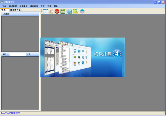Switch to the 待处理任务 tab

[15, 10]
